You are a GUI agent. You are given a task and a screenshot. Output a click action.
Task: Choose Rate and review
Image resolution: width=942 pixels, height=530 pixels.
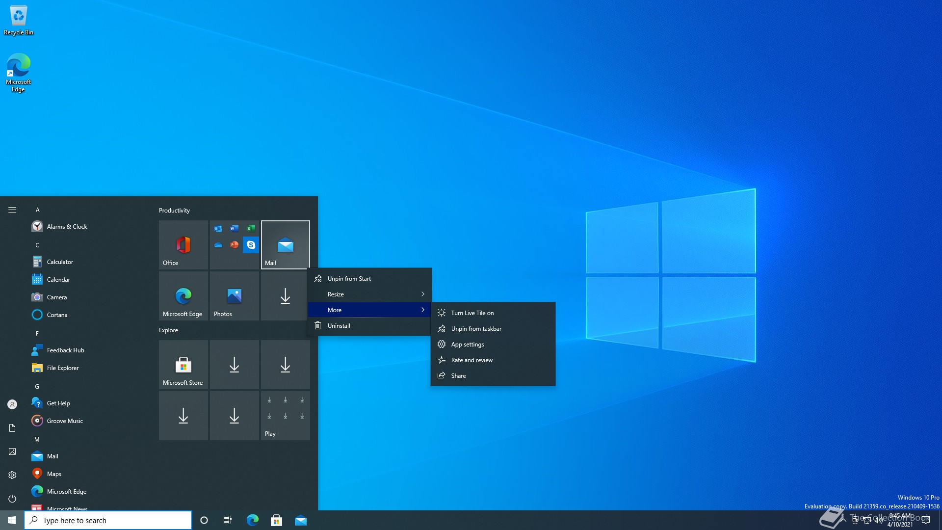pos(493,360)
